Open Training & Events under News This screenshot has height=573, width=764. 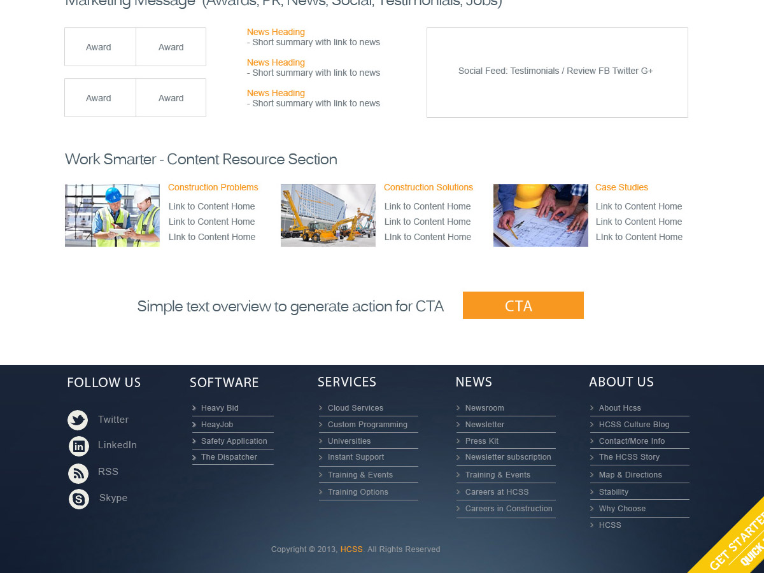498,475
